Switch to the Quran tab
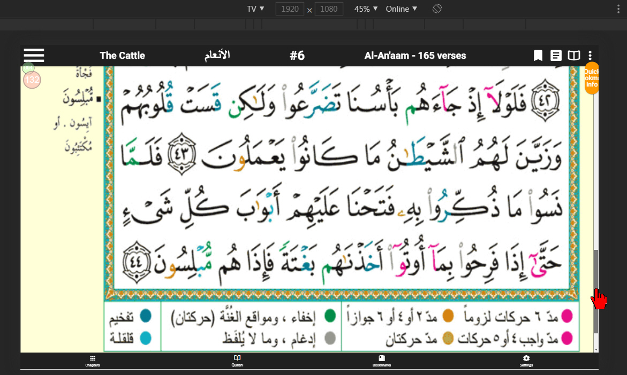The width and height of the screenshot is (627, 375). pos(237,361)
